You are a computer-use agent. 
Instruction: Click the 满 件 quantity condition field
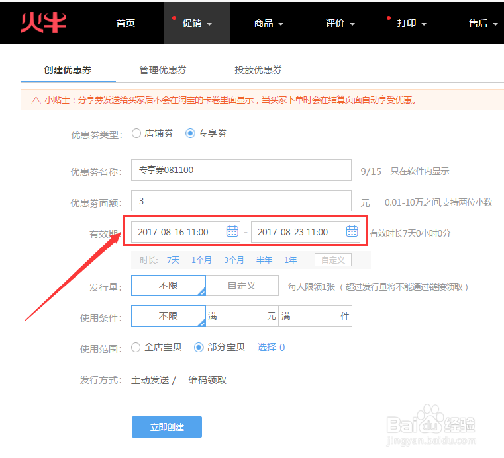click(x=315, y=316)
